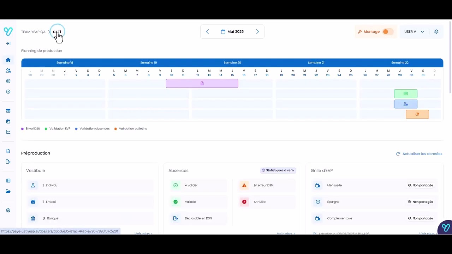Click the Déclarable en DSN row

(198, 218)
